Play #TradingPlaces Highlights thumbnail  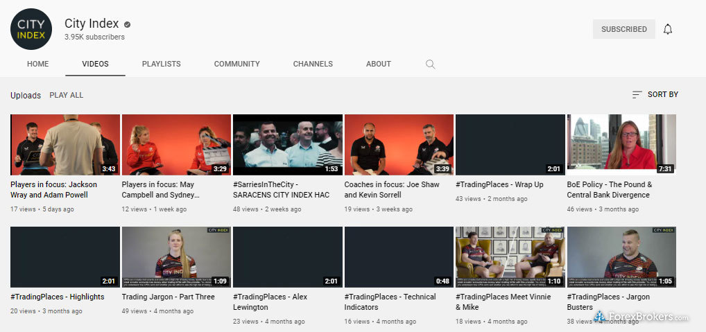coord(65,257)
